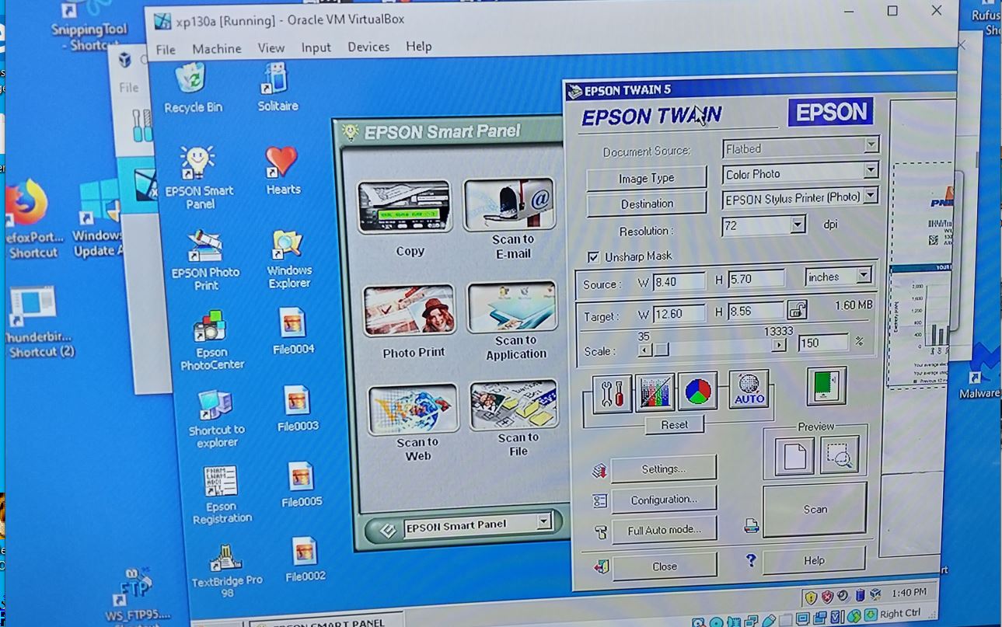This screenshot has width=1002, height=627.
Task: Launch Scan to E-mail in Smart Panel
Action: 509,205
